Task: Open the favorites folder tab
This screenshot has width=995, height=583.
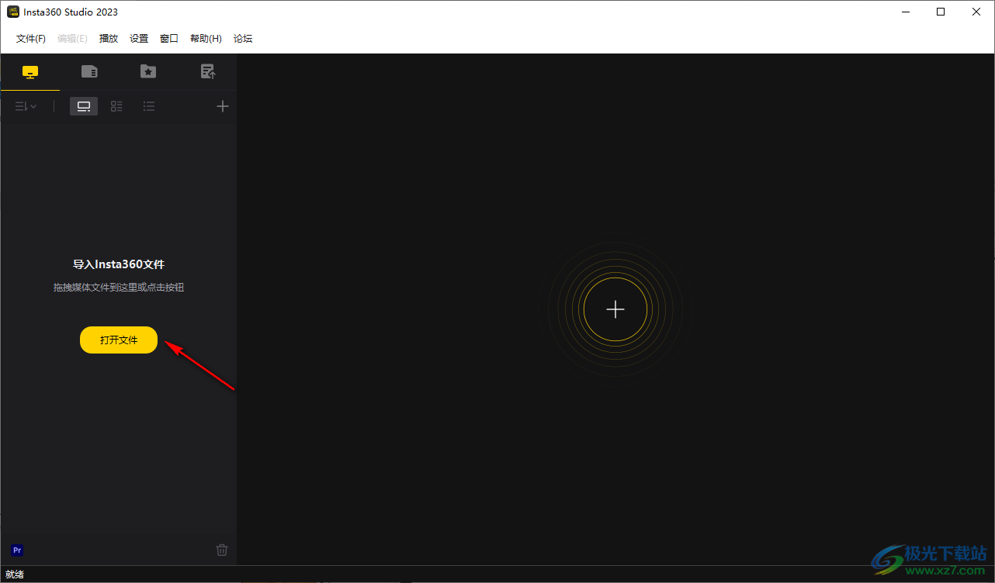Action: click(148, 71)
